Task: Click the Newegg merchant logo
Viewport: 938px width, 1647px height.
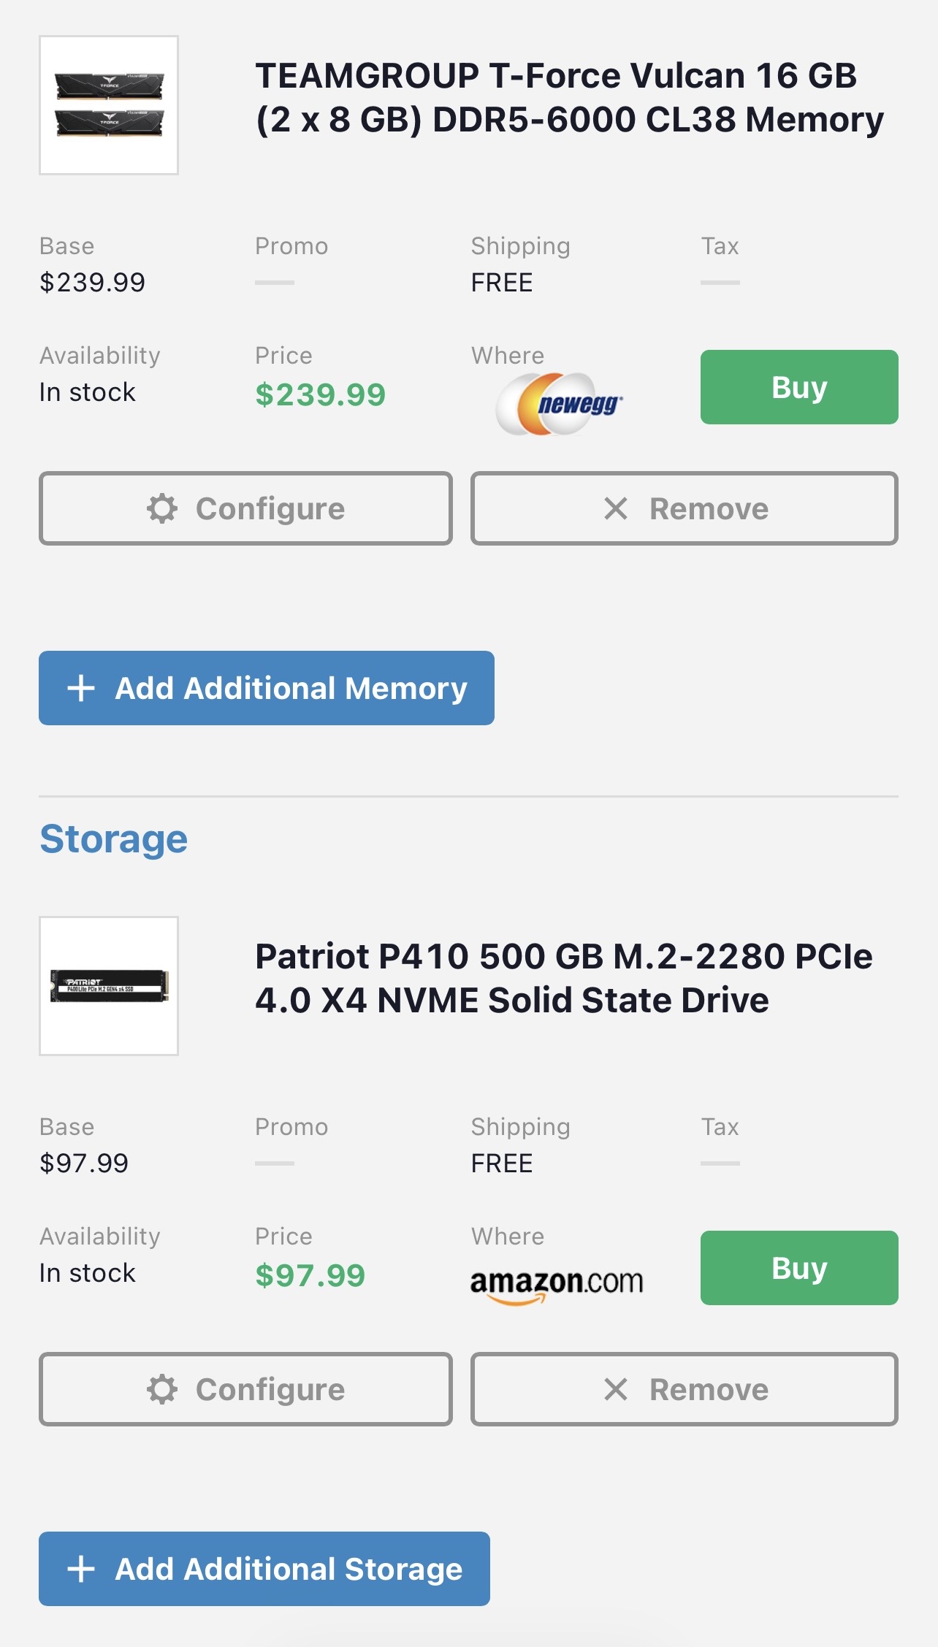Action: 560,403
